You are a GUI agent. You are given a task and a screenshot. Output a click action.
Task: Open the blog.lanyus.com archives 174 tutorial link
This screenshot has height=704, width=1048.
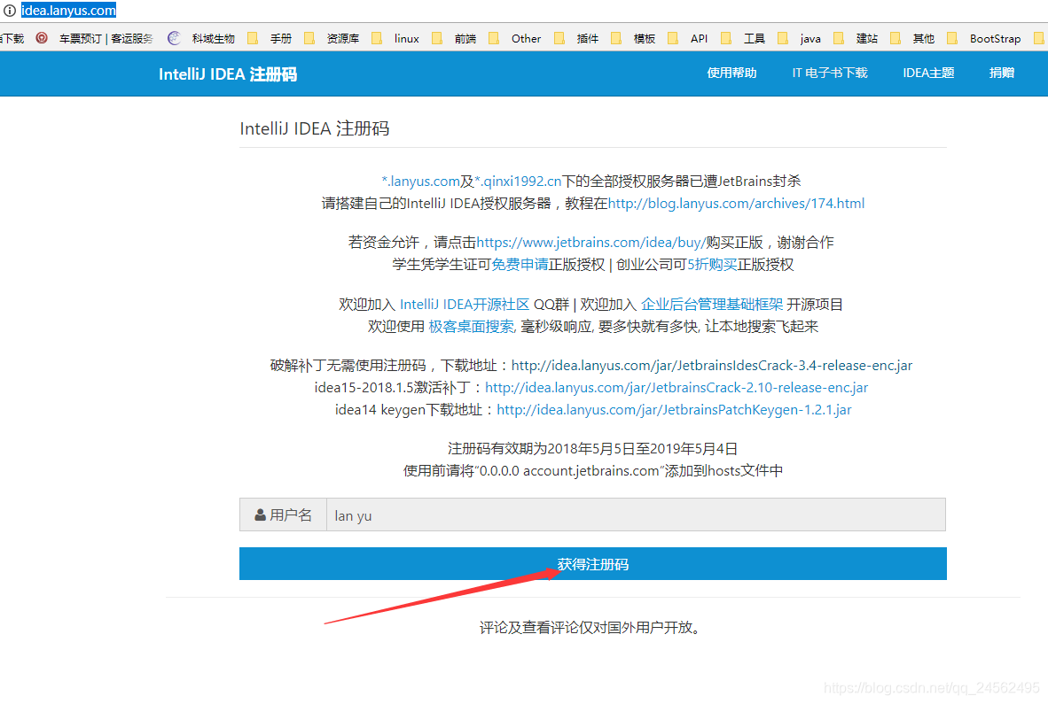(x=736, y=204)
